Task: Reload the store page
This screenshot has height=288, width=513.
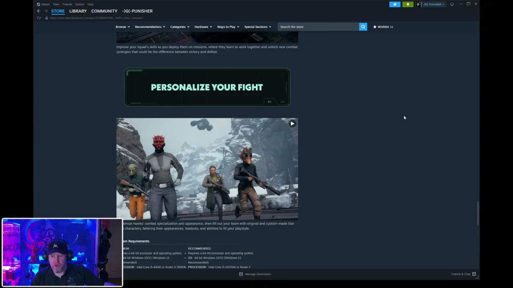Action: tap(38, 18)
